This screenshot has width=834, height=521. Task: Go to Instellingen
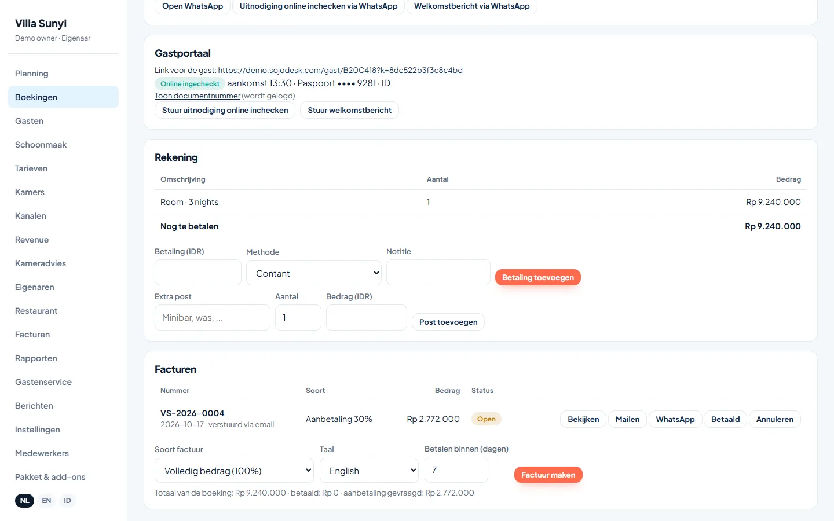pos(63,430)
